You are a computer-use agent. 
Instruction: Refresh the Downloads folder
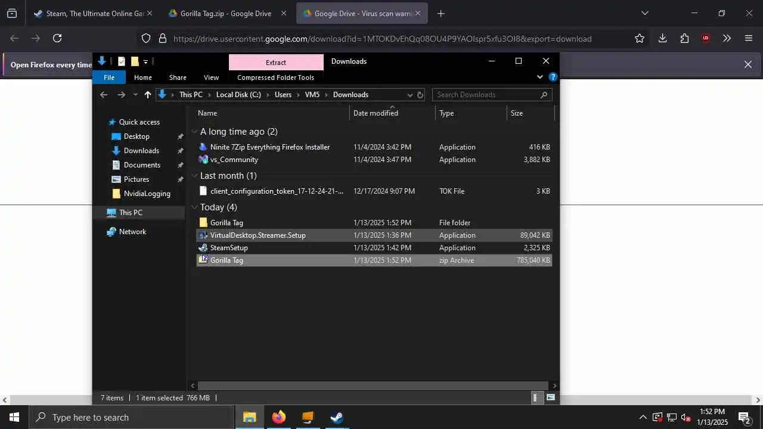click(x=420, y=95)
